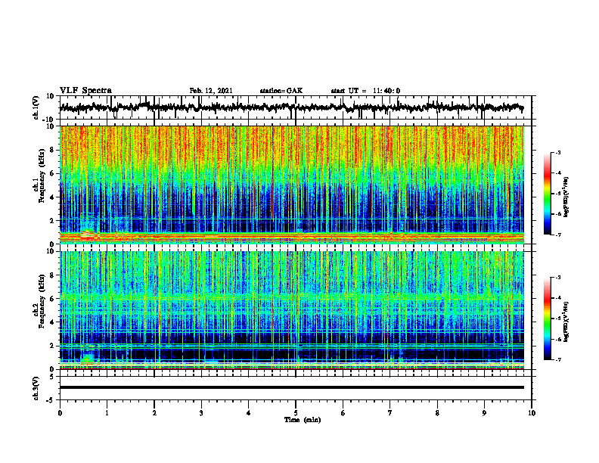The width and height of the screenshot is (599, 463).
Task: Select the "Feb. 12, 2021" date text
Action: click(211, 91)
